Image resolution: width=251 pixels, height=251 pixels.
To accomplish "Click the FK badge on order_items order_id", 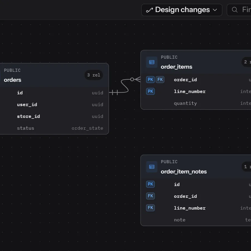I will (160, 79).
